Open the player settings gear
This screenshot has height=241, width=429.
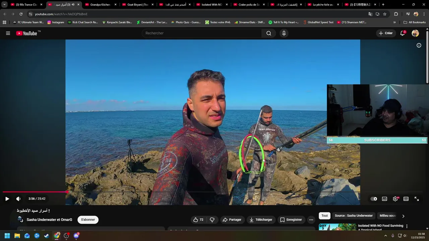[395, 199]
